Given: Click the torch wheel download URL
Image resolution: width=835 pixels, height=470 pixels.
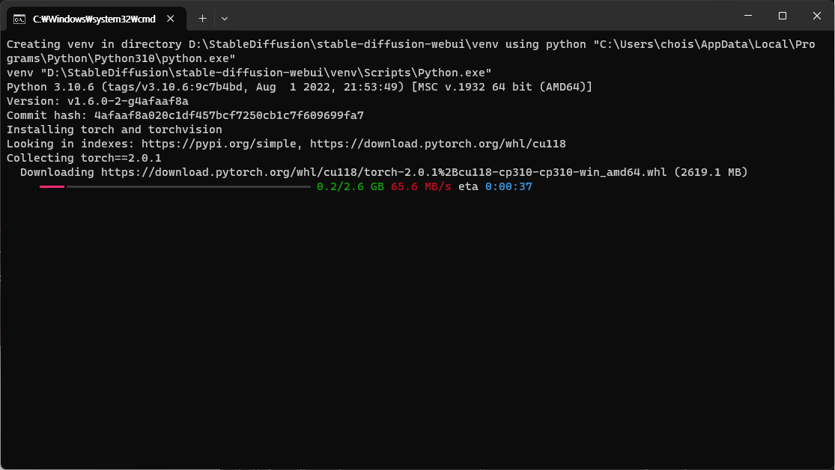Looking at the screenshot, I should click(383, 172).
